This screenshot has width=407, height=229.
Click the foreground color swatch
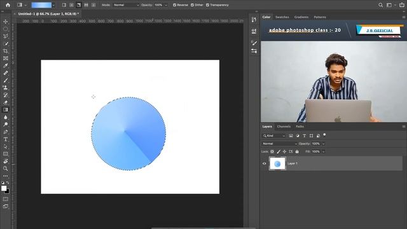point(3,188)
